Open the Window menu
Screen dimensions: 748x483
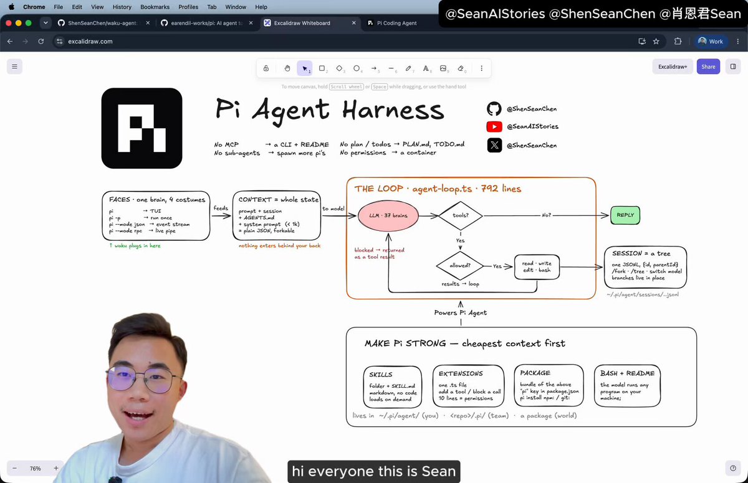pos(236,7)
